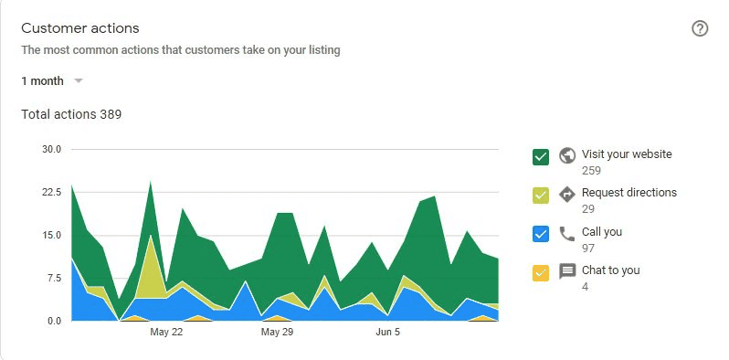Click the 22.5 y-axis label

click(52, 192)
